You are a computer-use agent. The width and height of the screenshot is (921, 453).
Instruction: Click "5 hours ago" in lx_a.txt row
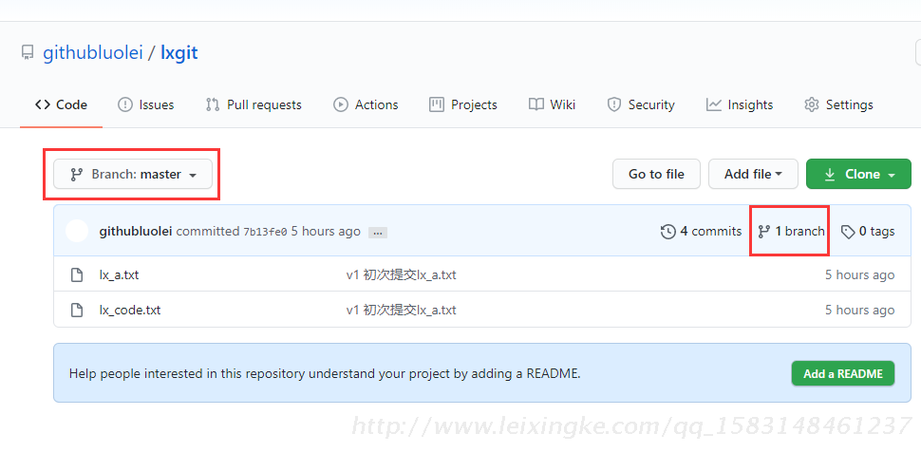pos(860,275)
